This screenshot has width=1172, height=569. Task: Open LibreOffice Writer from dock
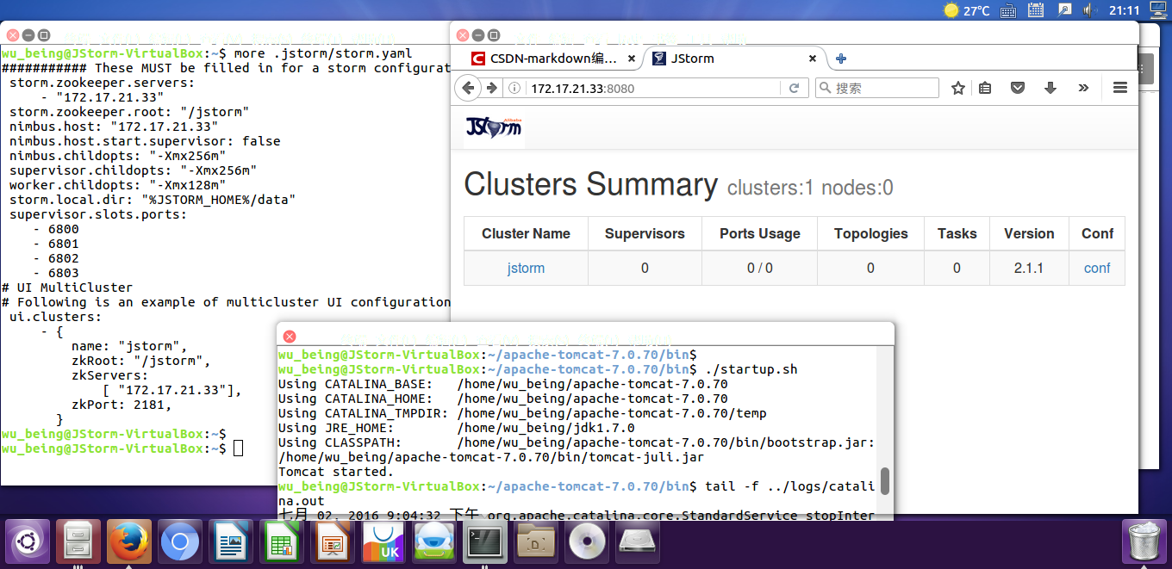click(x=231, y=541)
